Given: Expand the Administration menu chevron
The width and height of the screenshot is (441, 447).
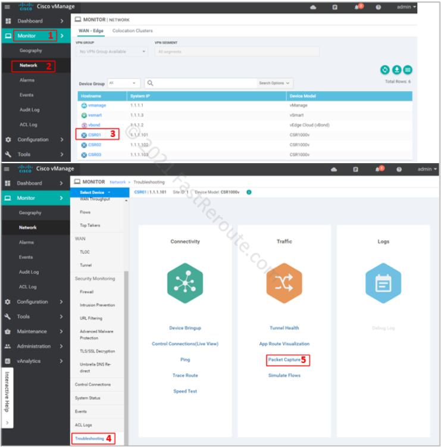Looking at the screenshot, I should point(61,346).
